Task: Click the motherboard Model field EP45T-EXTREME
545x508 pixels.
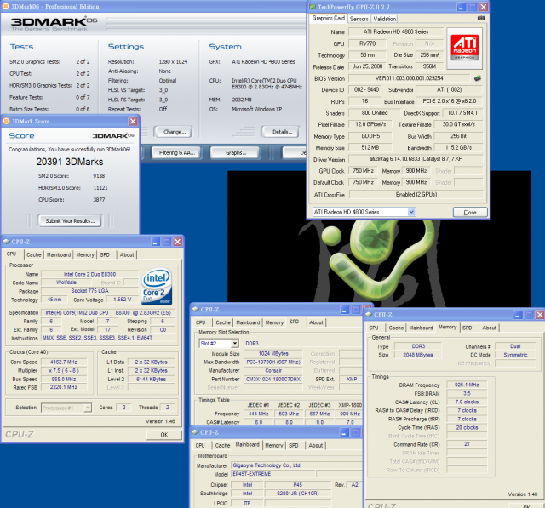Action: 273,474
